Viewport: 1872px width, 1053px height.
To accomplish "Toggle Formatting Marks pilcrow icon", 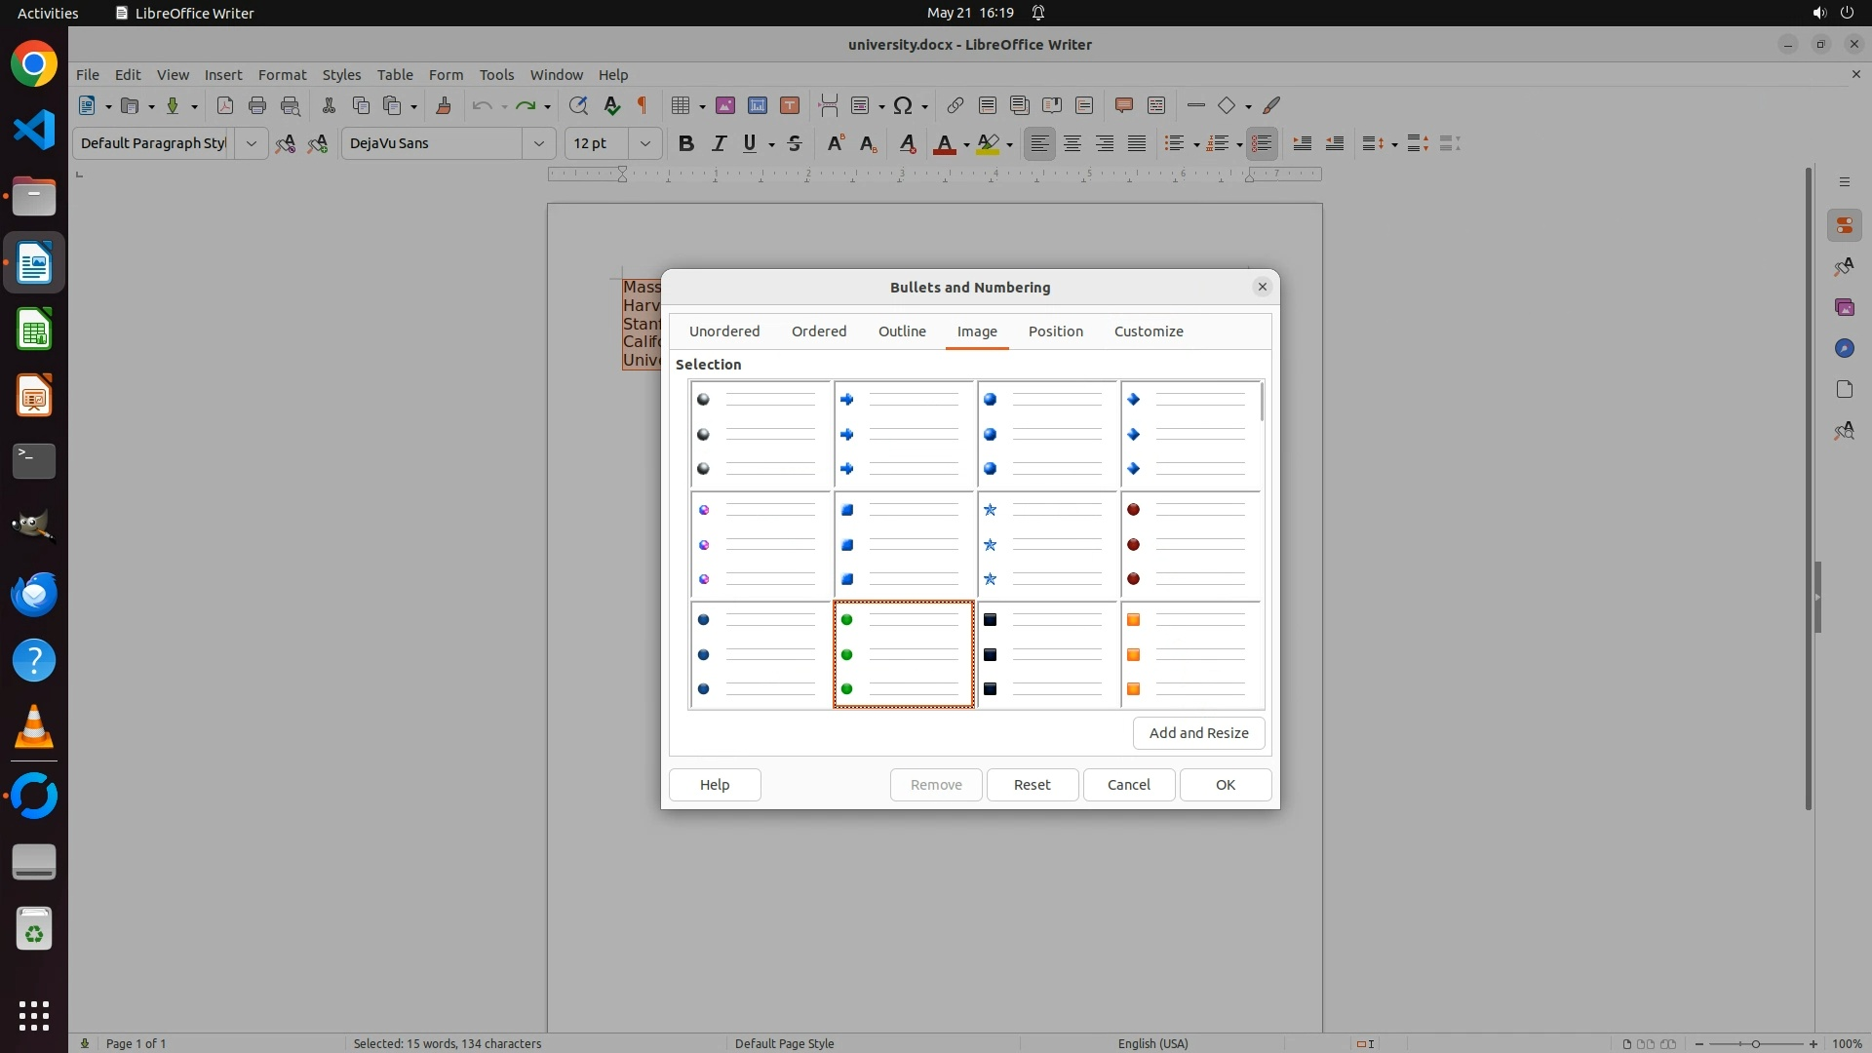I will 643,105.
